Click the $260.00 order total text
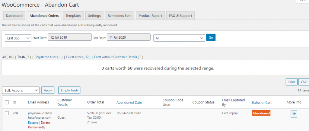The image size is (309, 131). tap(99, 115)
